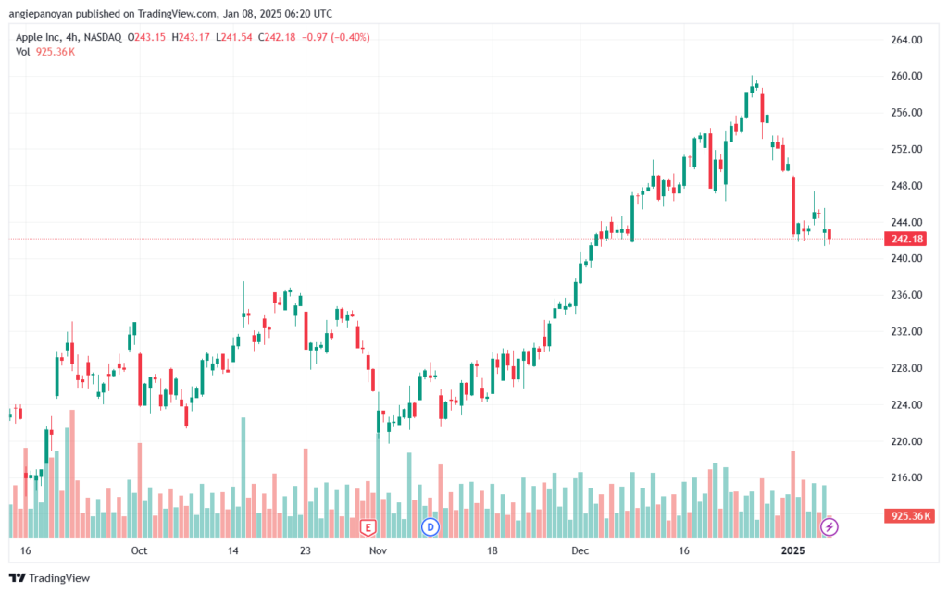Click the Apple Inc symbol title
Image resolution: width=948 pixels, height=593 pixels.
pos(37,37)
